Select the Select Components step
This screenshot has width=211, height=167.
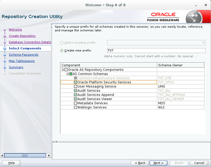coord(25,48)
